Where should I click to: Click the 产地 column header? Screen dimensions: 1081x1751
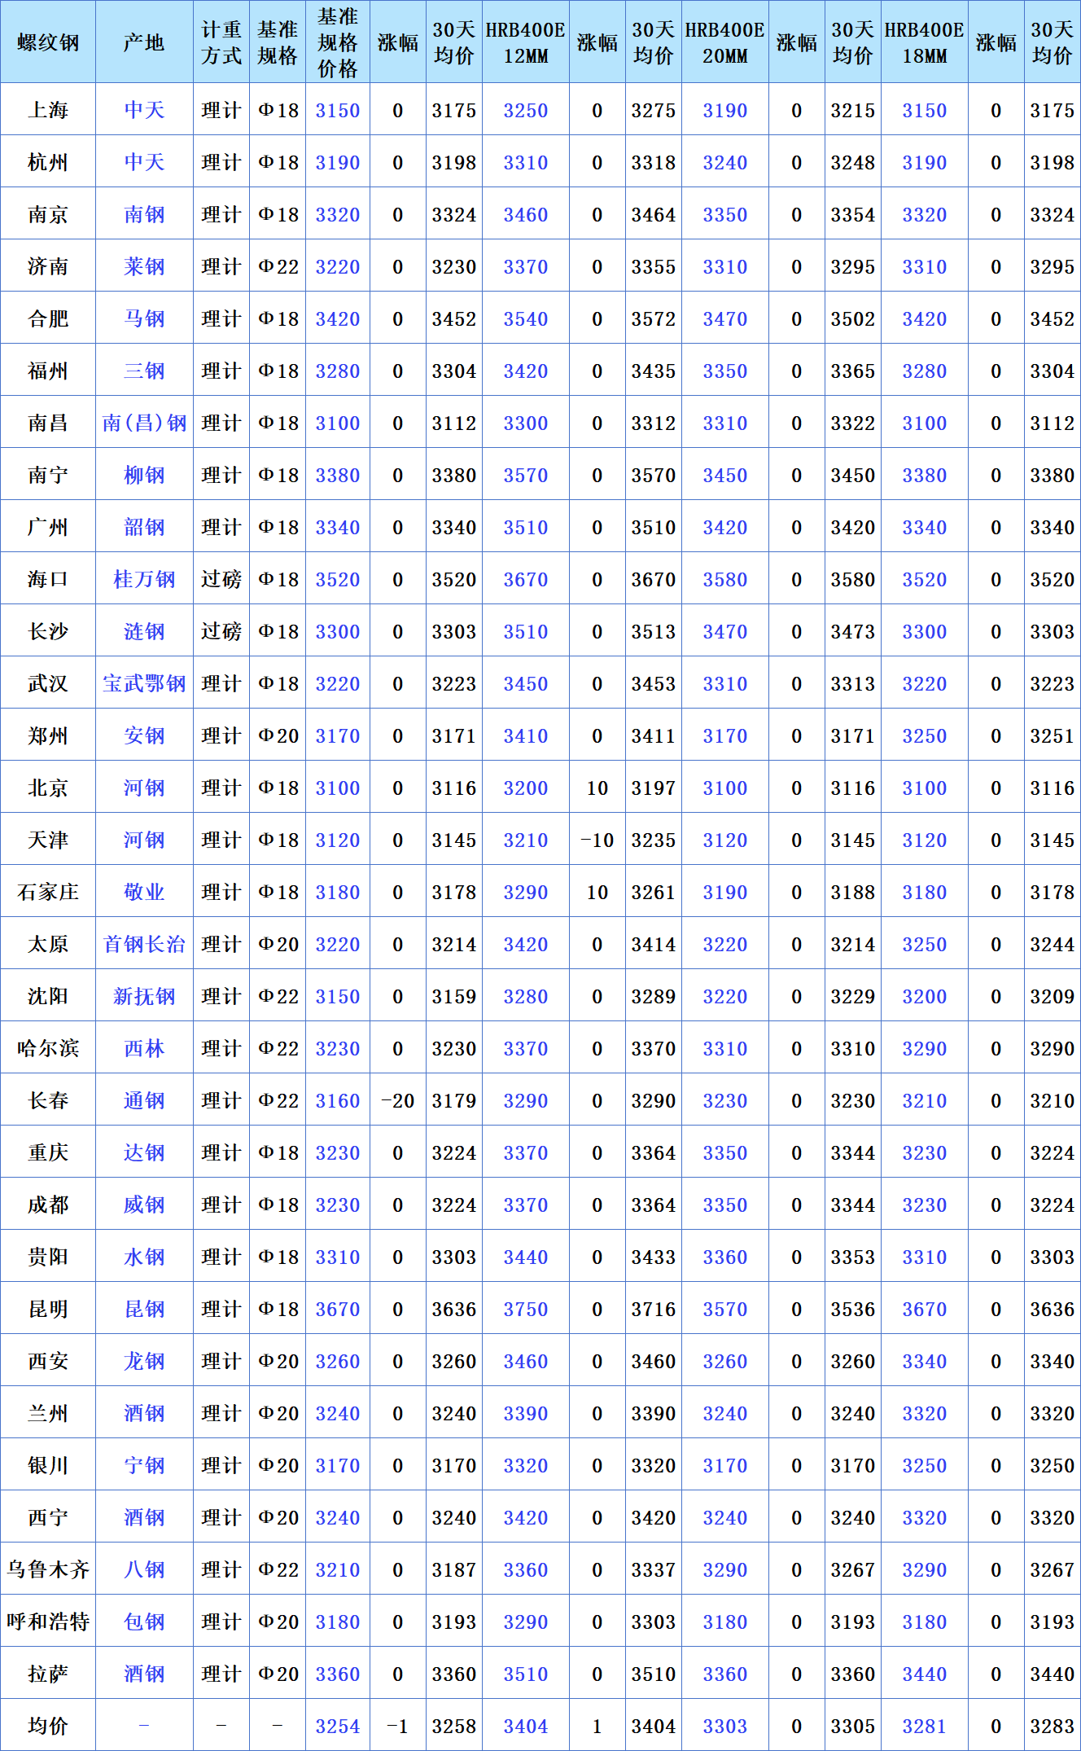[144, 42]
